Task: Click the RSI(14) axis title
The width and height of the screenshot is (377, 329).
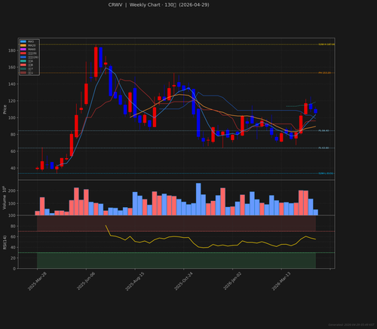Action: pos(5,242)
